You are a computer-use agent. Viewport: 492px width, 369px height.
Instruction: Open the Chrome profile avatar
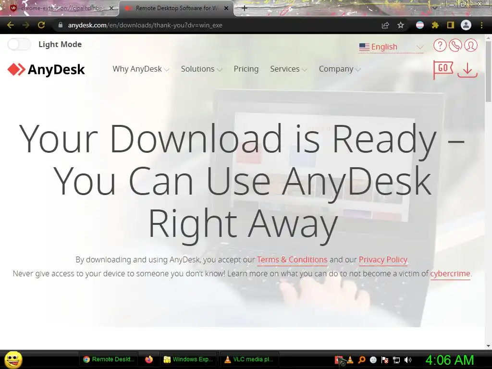pos(466,25)
